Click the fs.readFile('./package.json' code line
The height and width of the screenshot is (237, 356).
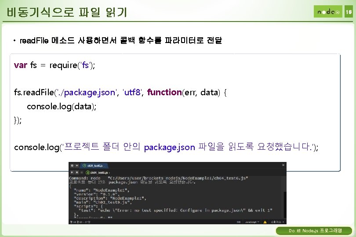click(x=120, y=92)
